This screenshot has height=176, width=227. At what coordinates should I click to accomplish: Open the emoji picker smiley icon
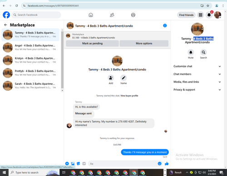click(159, 163)
